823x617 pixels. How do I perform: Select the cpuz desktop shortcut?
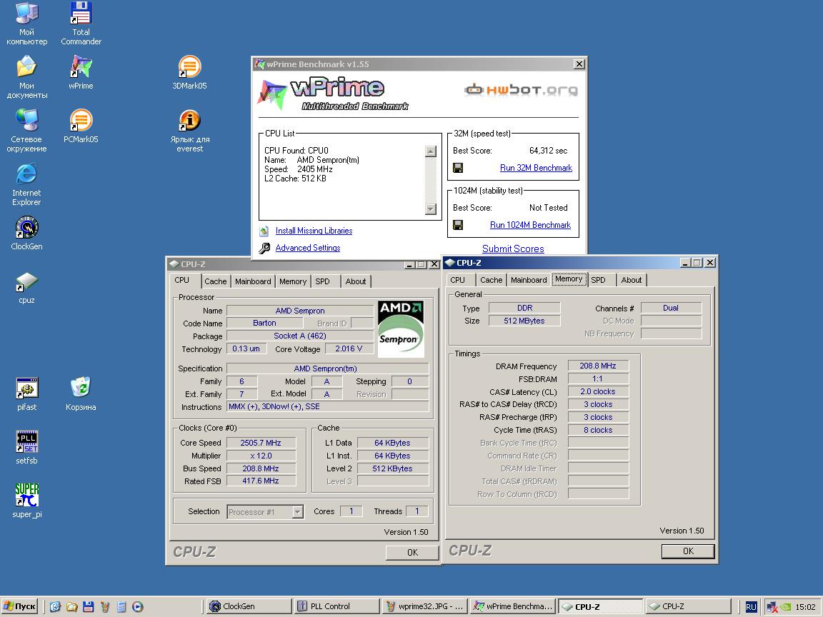26,288
